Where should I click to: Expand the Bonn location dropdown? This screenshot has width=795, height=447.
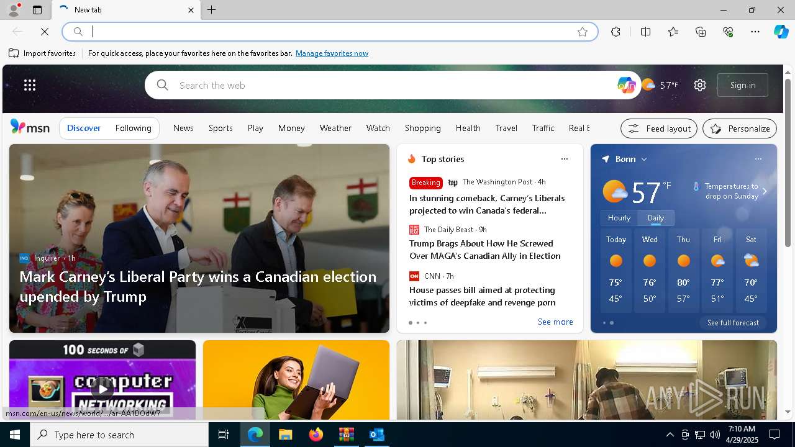tap(644, 159)
